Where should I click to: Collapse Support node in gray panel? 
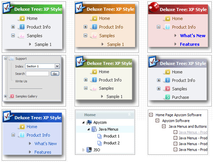6,58
